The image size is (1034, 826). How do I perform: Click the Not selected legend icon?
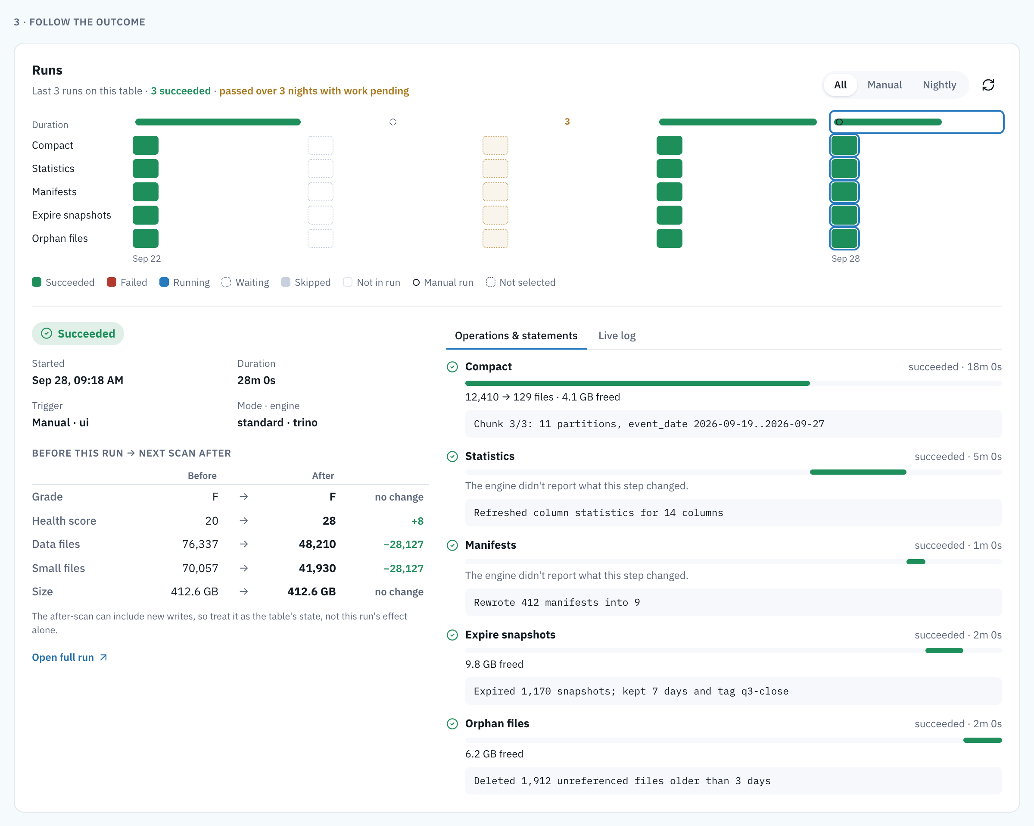[x=490, y=282]
